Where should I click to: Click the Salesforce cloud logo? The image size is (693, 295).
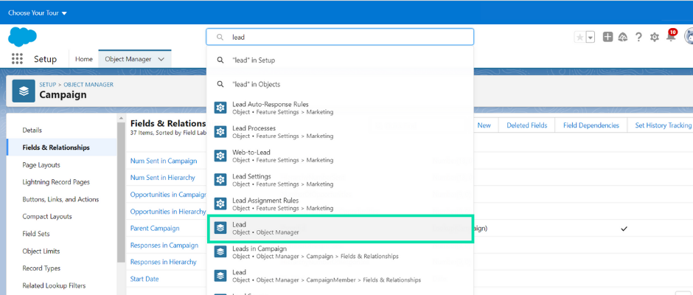pos(22,37)
